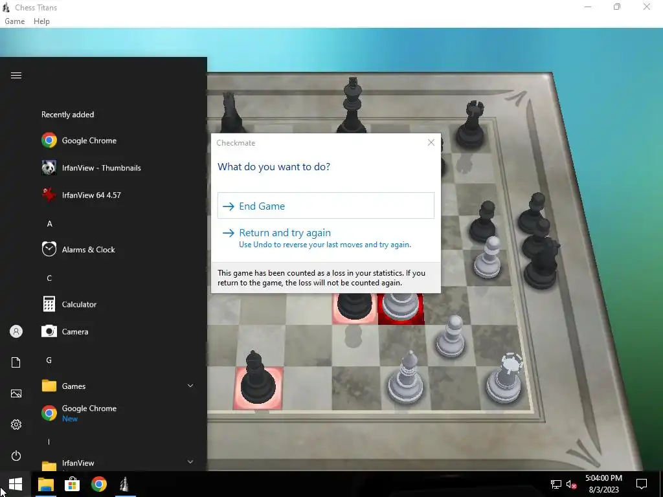Click the black king on back rank
Image resolution: width=663 pixels, height=497 pixels.
coord(352,104)
